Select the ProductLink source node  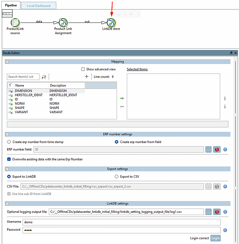[15, 23]
